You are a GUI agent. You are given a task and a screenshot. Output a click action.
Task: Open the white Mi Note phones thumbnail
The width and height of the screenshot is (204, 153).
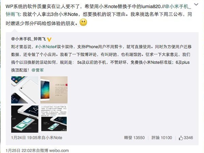(25, 90)
